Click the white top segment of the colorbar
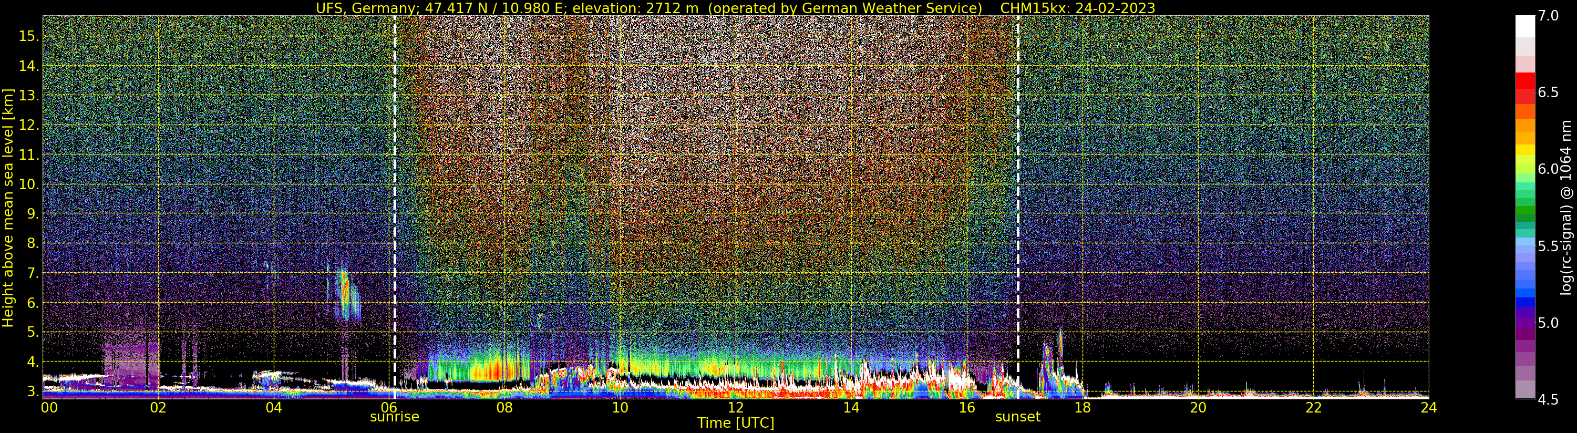This screenshot has height=433, width=1577. (x=1525, y=26)
